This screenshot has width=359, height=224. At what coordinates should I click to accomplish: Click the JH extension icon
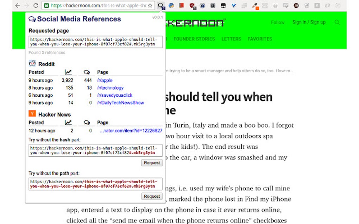(297, 5)
